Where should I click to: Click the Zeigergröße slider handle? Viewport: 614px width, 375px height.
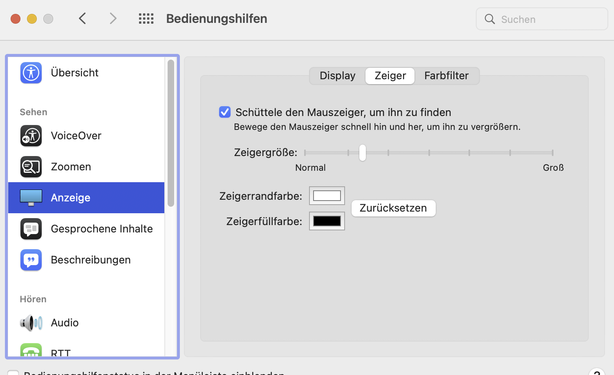[x=363, y=153]
